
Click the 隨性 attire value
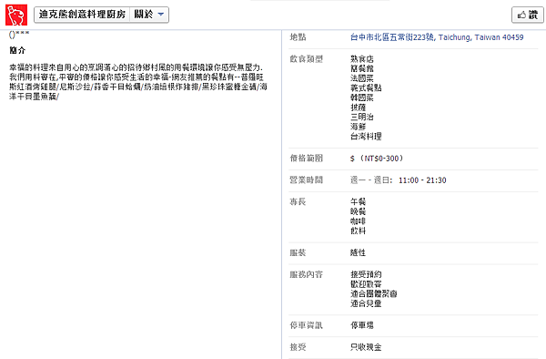[358, 252]
